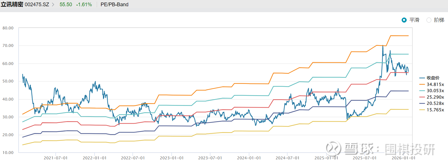Click the 002475.SZ ticker code

pyautogui.click(x=37, y=5)
